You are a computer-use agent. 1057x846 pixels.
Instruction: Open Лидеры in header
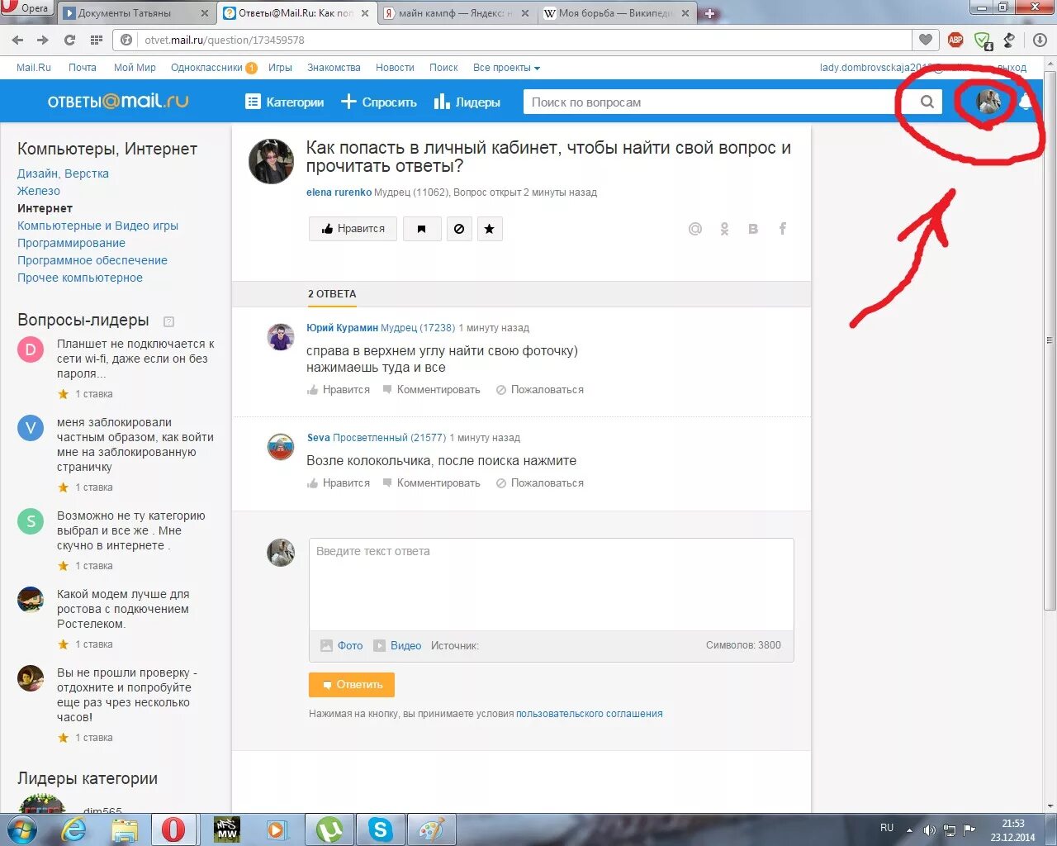(467, 102)
